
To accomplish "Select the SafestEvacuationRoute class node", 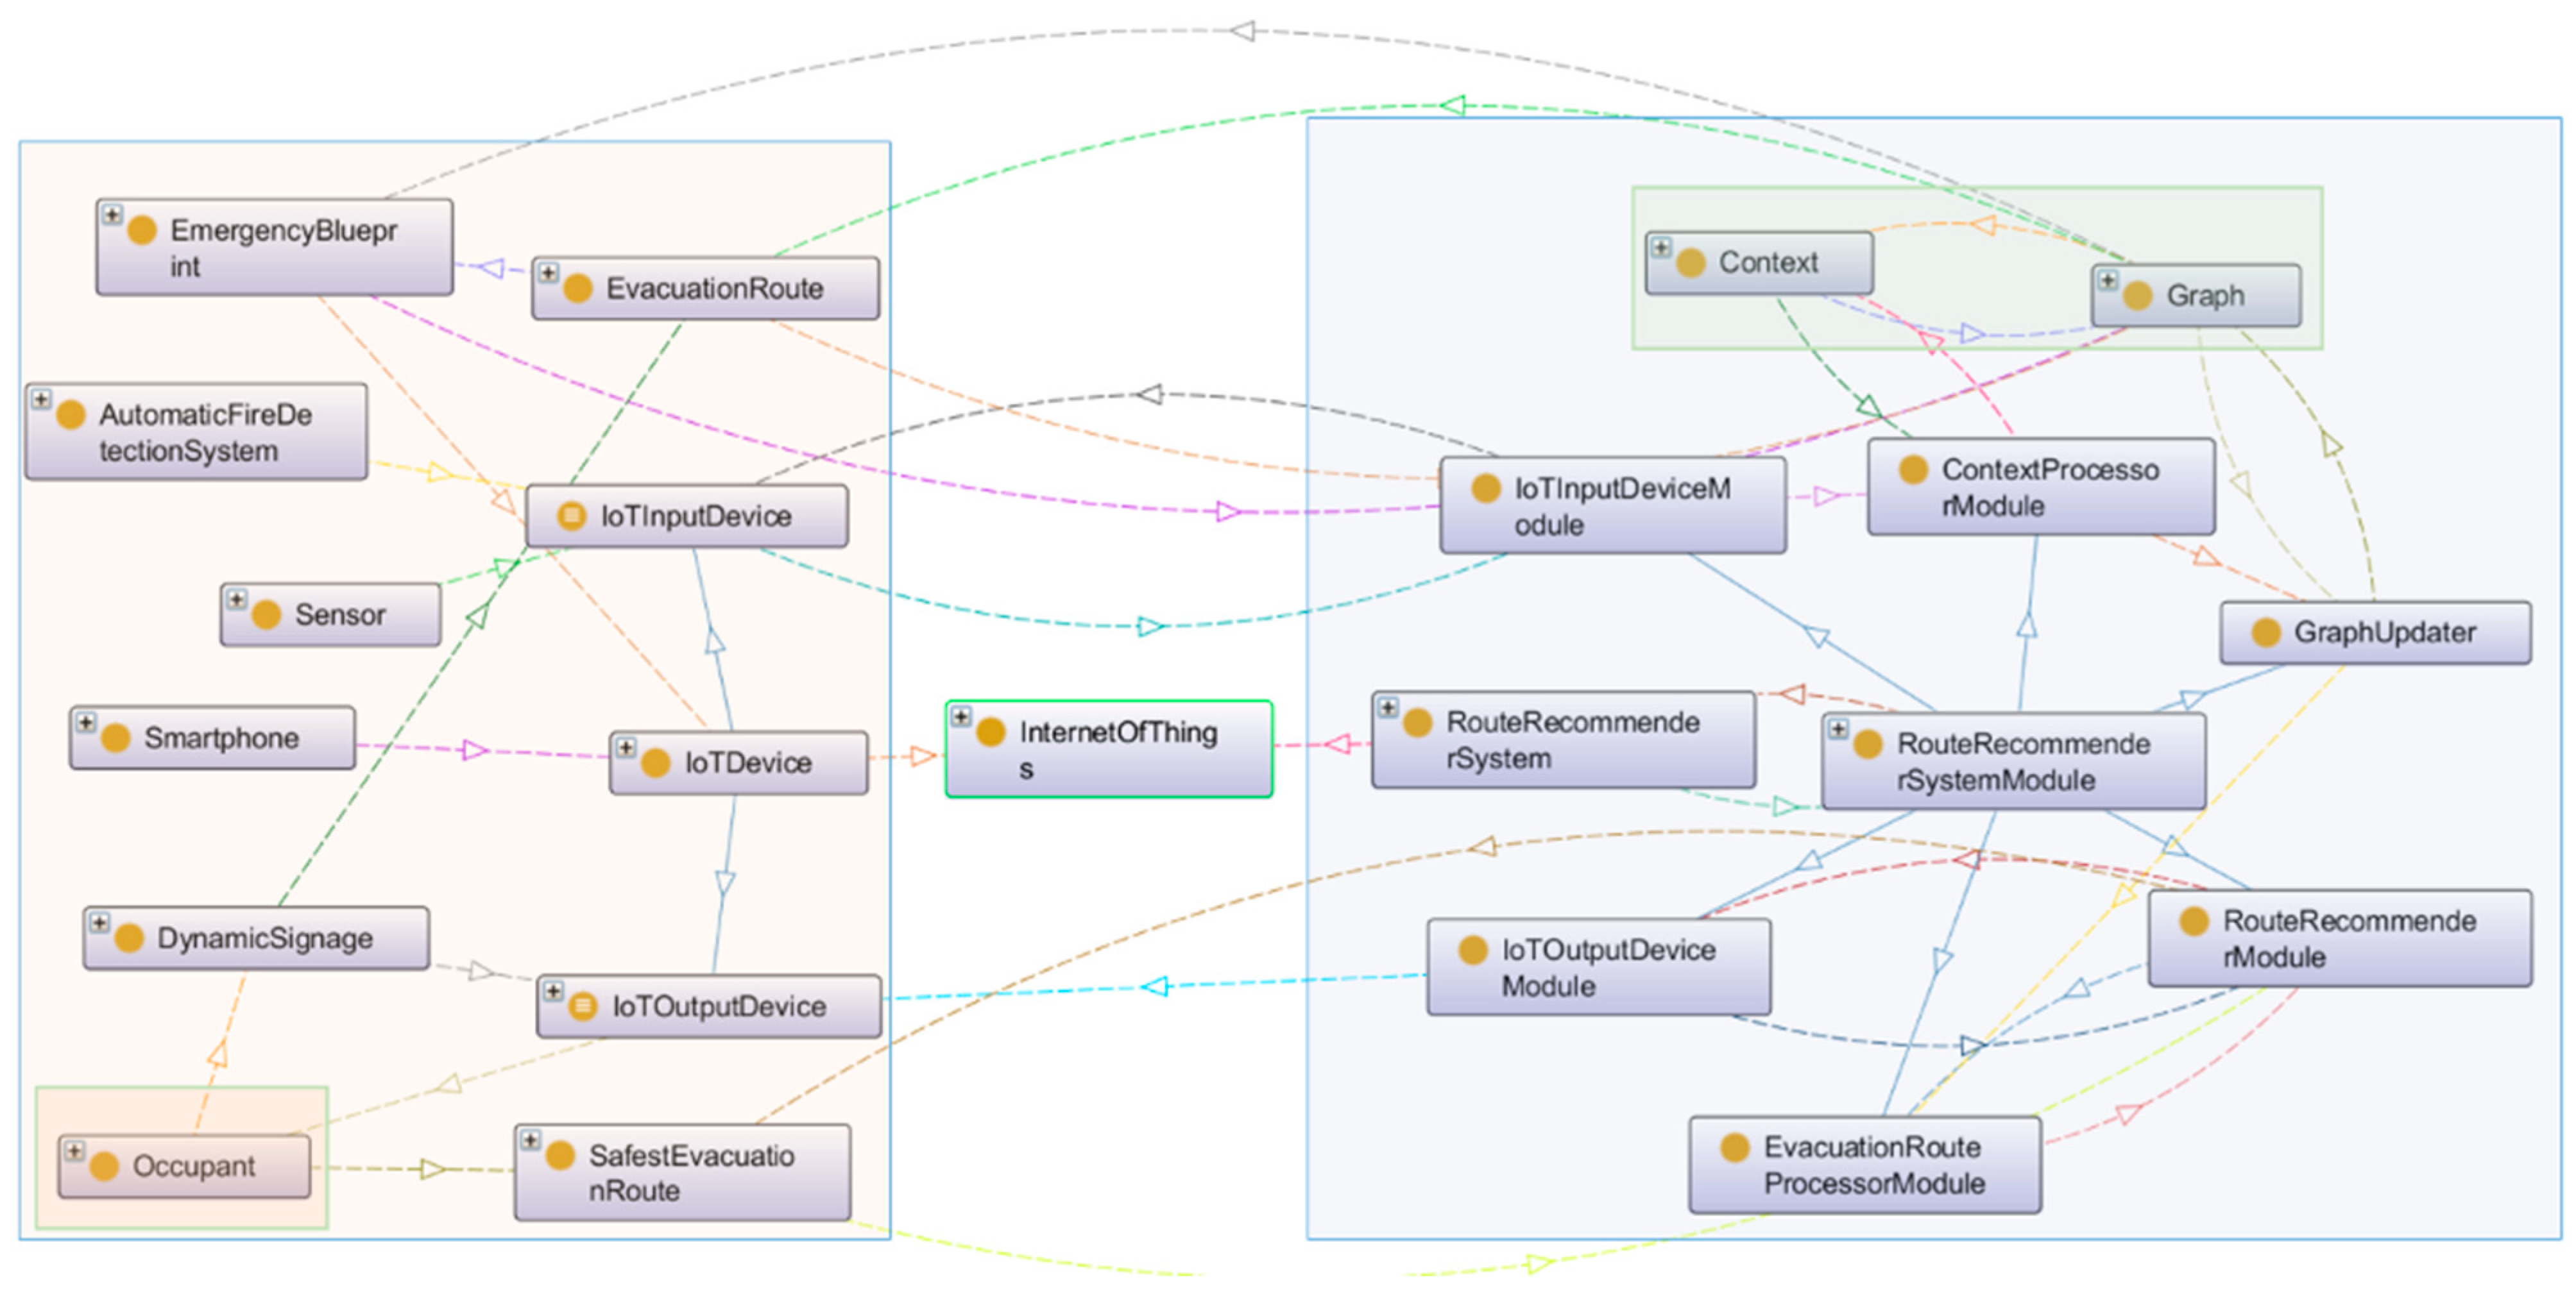I will (690, 1172).
